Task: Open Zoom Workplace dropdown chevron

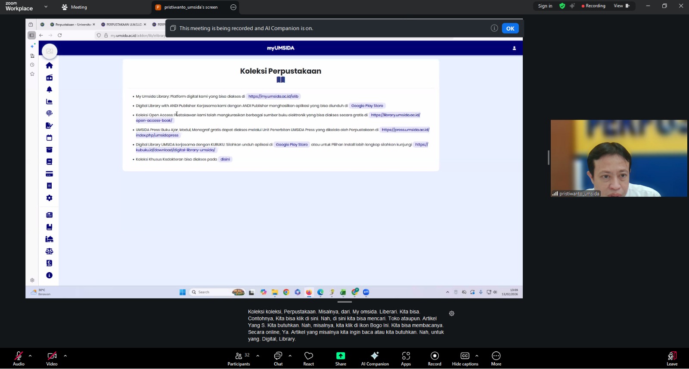Action: point(46,7)
